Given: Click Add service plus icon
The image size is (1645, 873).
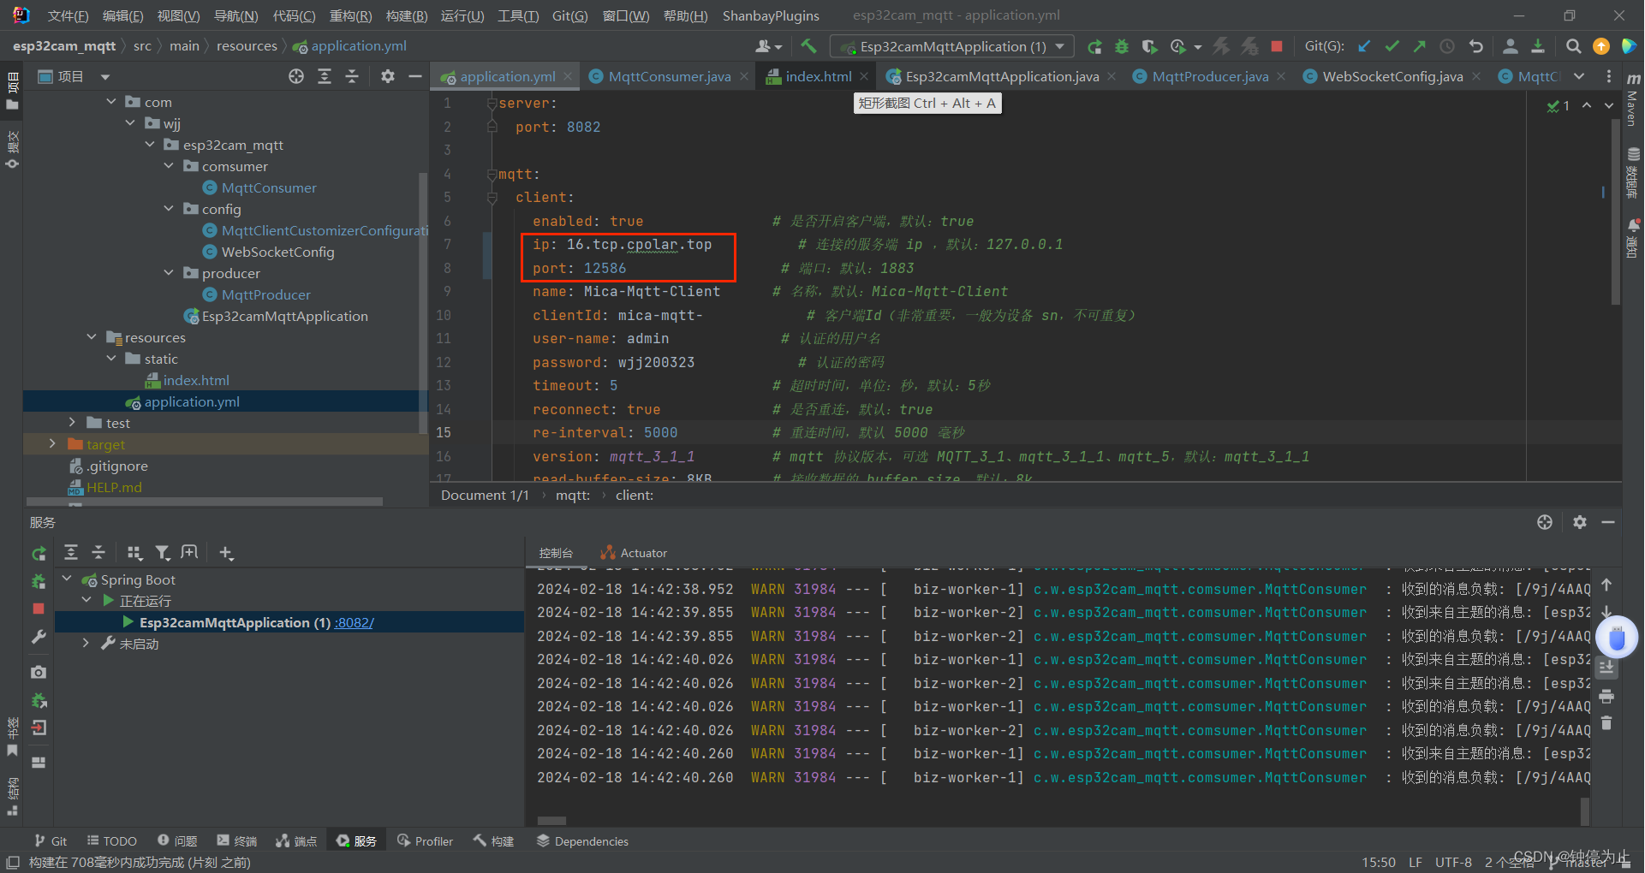Looking at the screenshot, I should (226, 553).
